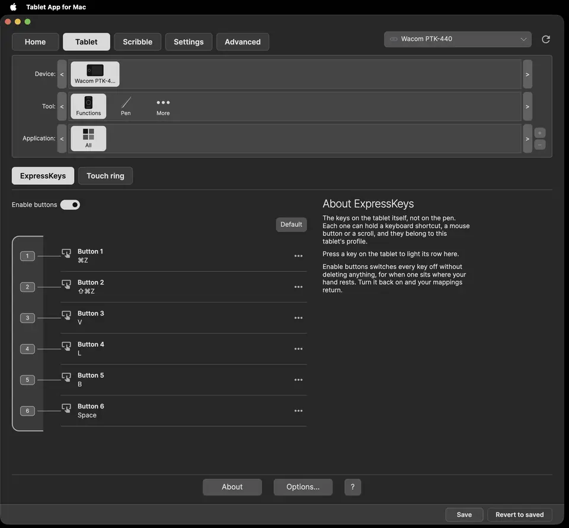Open Button 1 options menu

(298, 256)
